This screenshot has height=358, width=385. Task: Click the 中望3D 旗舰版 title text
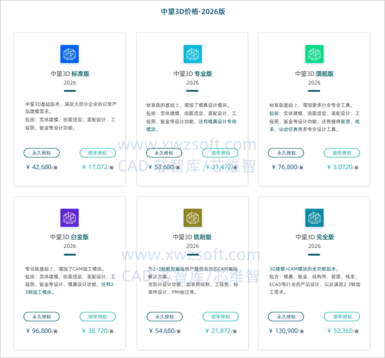click(314, 74)
